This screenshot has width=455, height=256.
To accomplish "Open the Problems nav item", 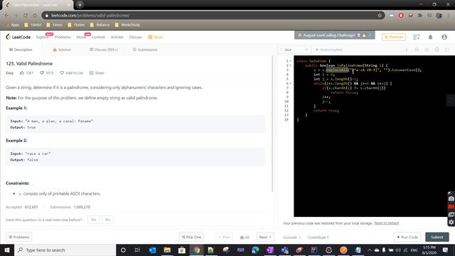I will [x=63, y=37].
